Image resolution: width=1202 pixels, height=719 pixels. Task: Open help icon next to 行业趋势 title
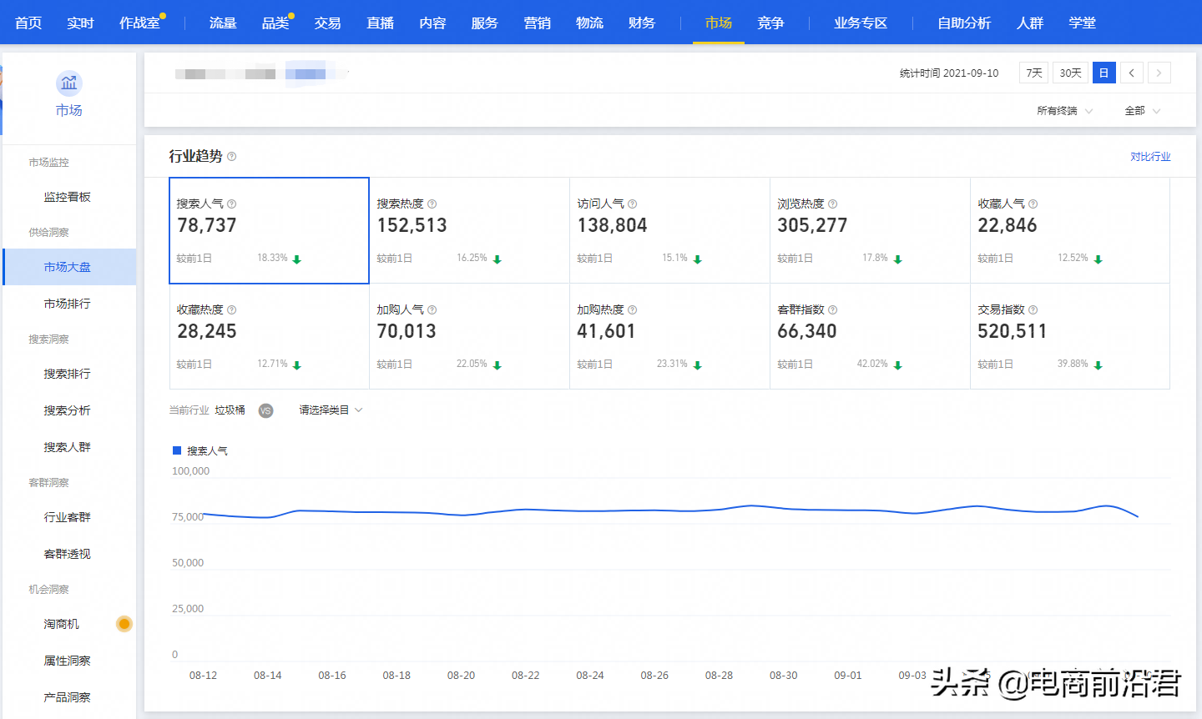pos(232,156)
